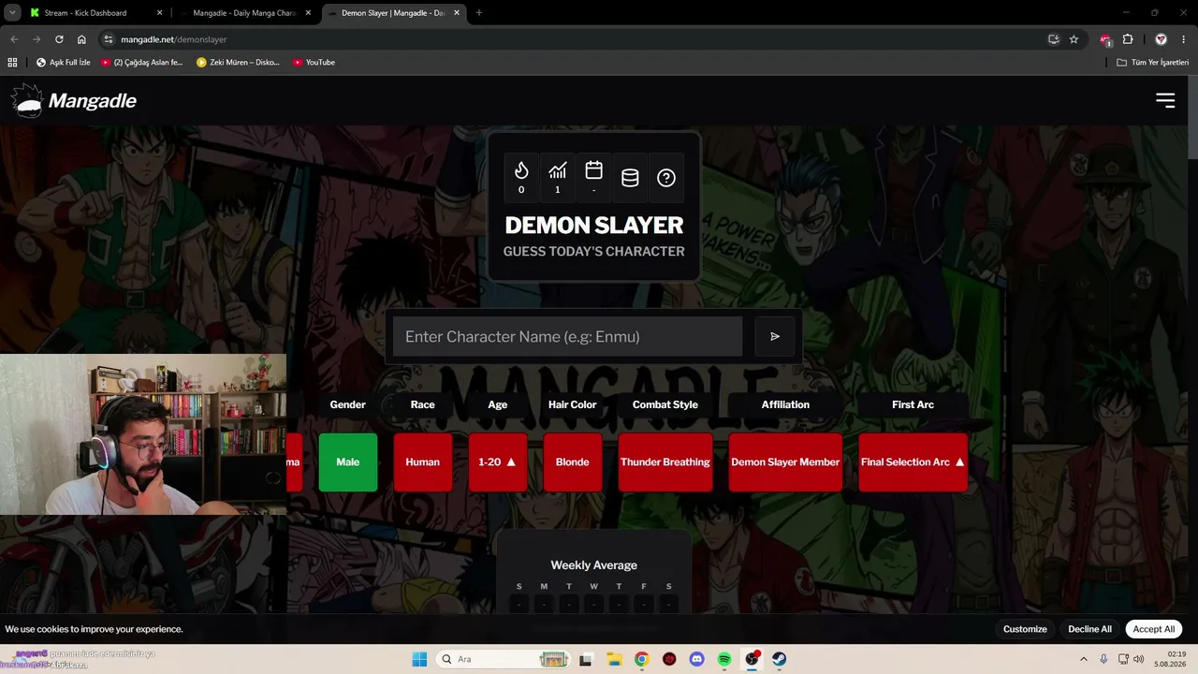The height and width of the screenshot is (674, 1198).
Task: Go to the Mangadle home logo
Action: (x=74, y=100)
